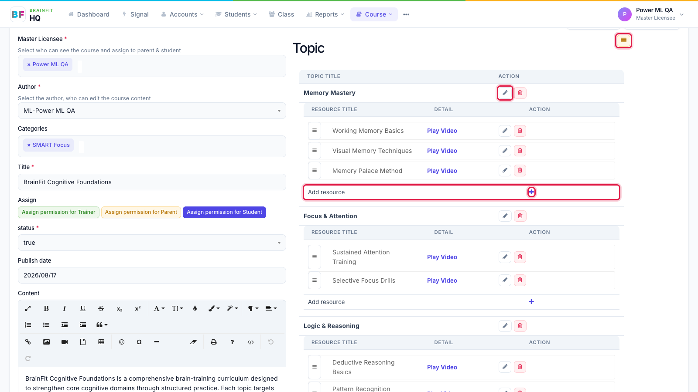Apply strikethrough in the content editor
This screenshot has width=698, height=392.
[x=101, y=308]
